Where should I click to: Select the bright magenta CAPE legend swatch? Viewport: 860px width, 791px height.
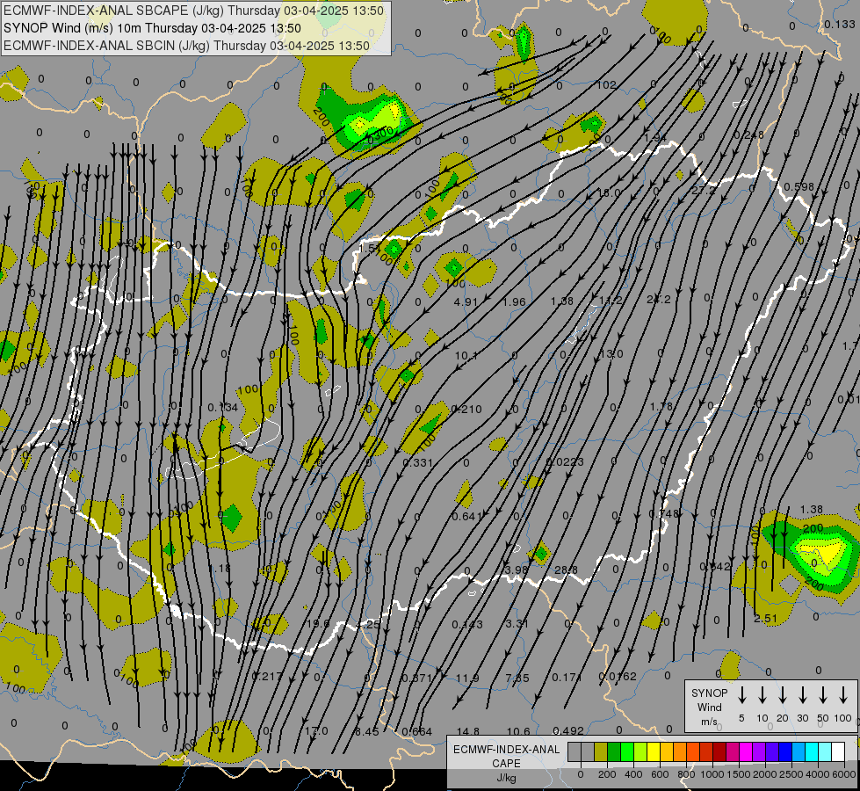click(746, 751)
